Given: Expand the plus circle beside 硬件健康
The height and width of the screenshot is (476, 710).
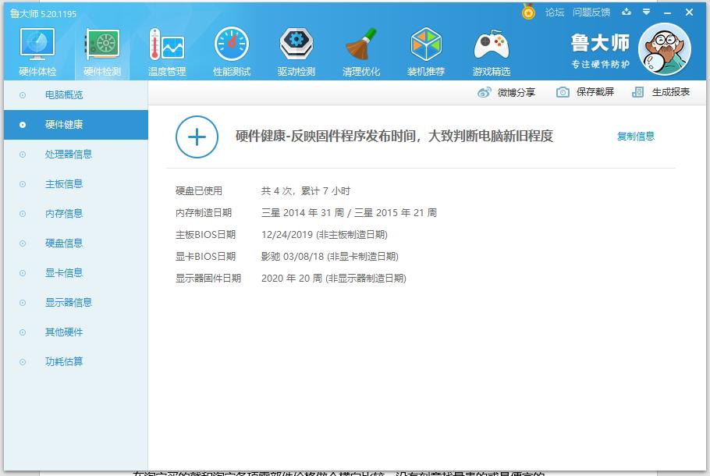Looking at the screenshot, I should [x=197, y=136].
